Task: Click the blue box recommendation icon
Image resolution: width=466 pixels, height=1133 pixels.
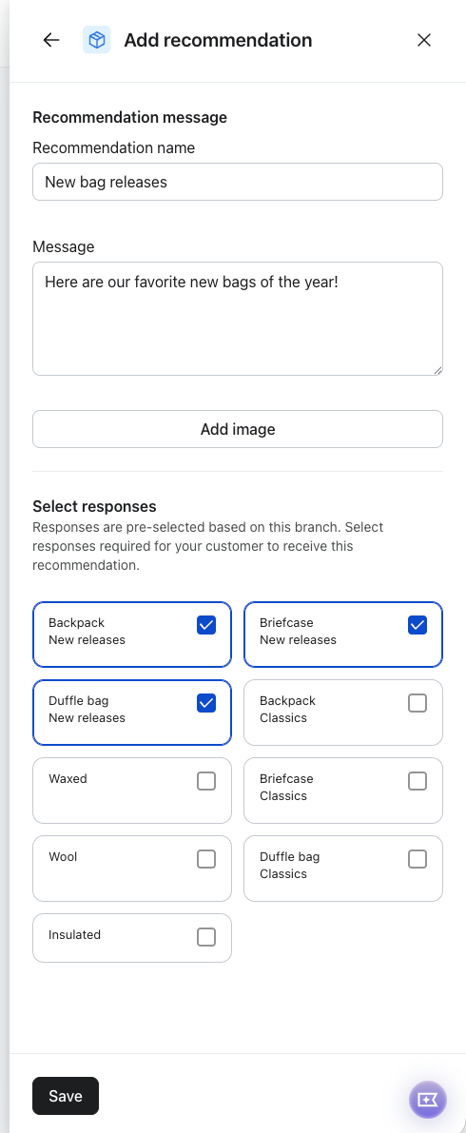Action: click(x=97, y=40)
